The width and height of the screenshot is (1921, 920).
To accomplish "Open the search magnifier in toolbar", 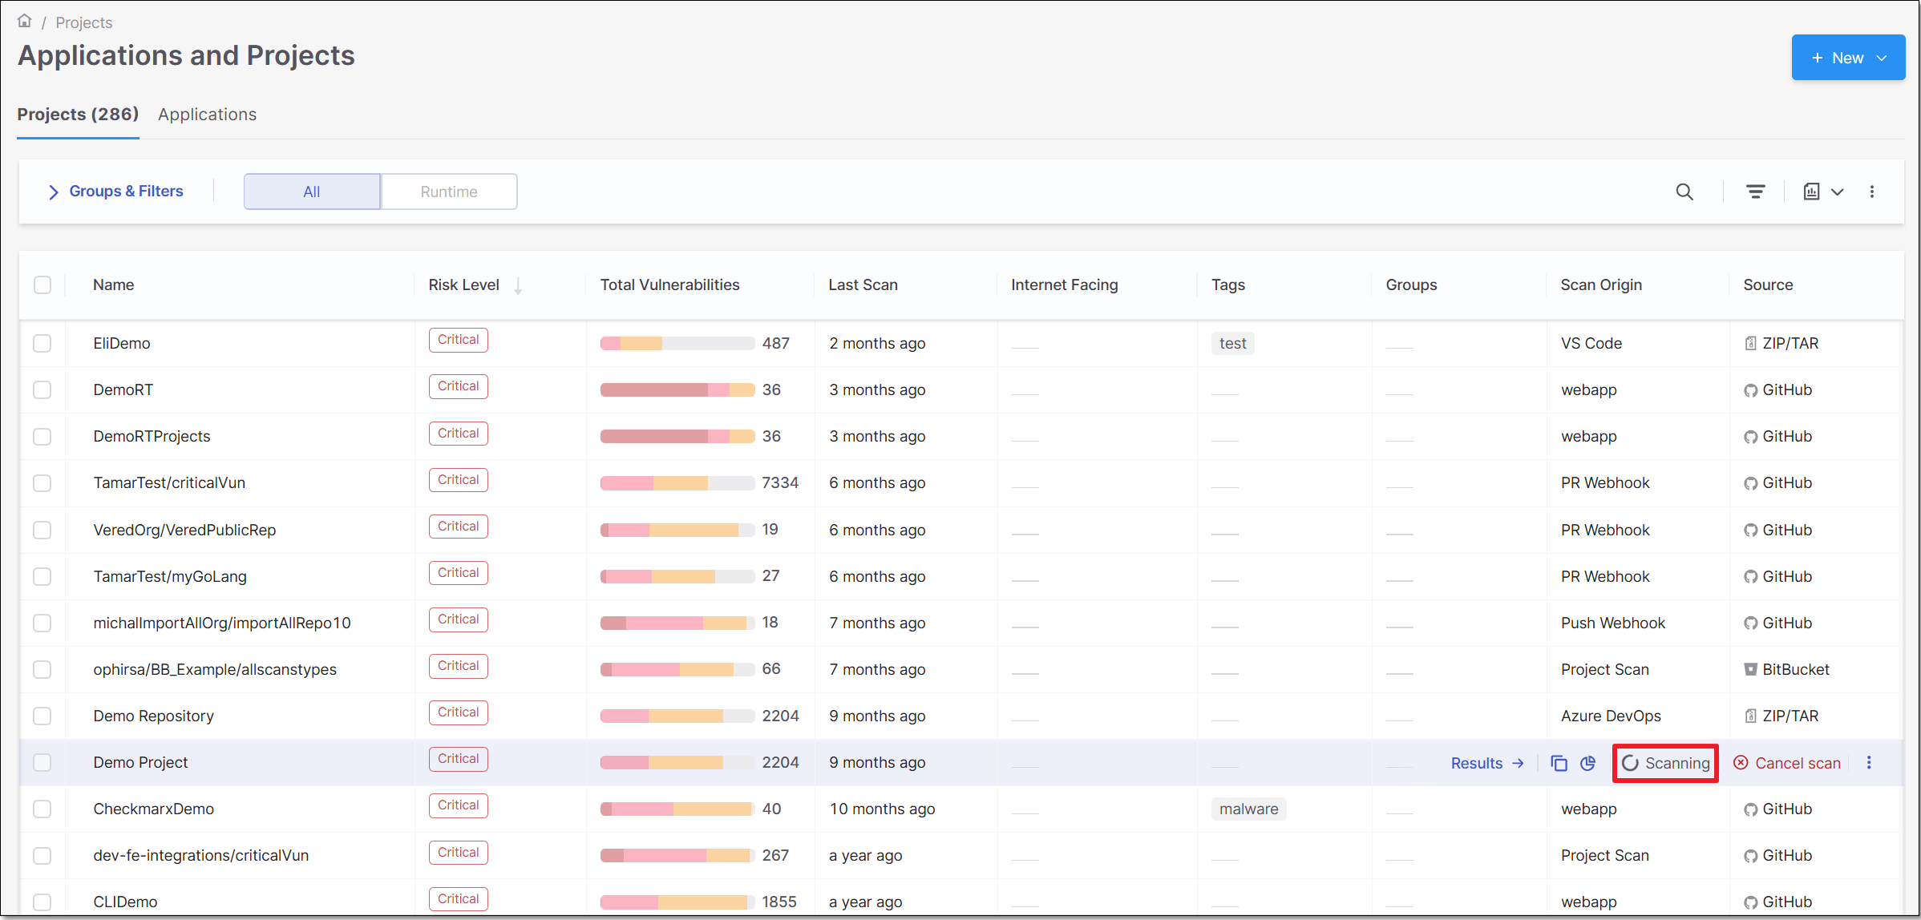I will coord(1684,192).
